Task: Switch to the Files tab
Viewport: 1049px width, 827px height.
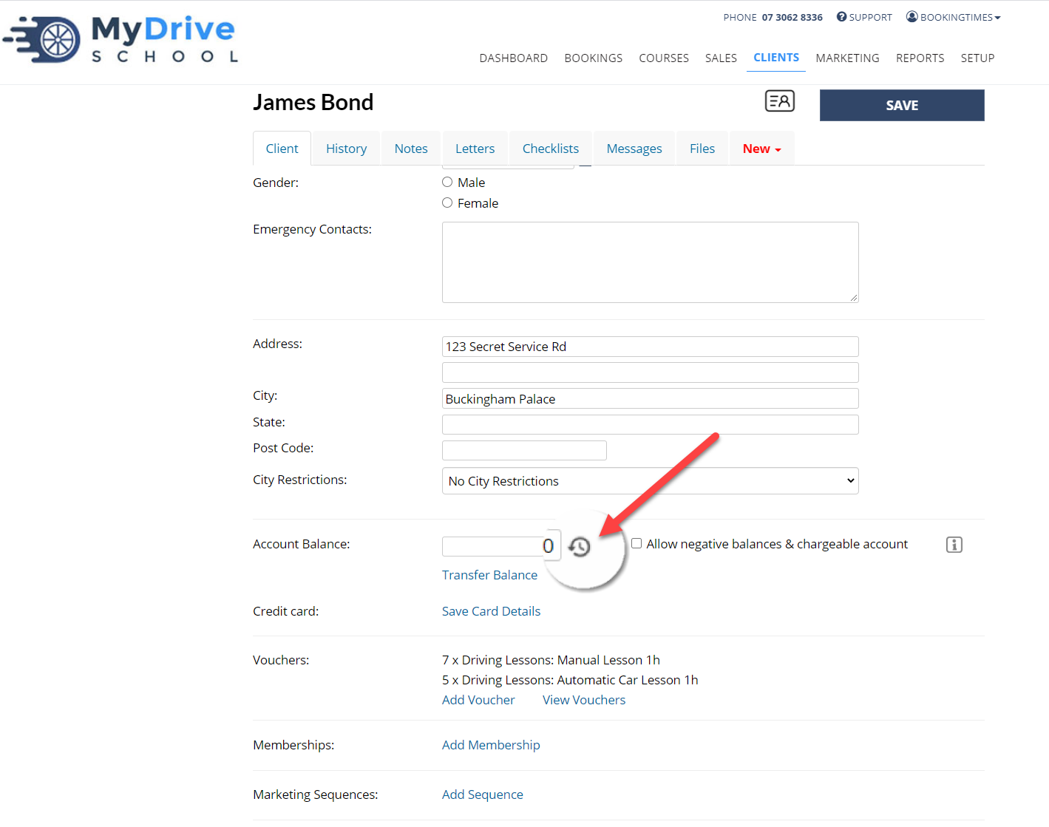Action: pyautogui.click(x=702, y=149)
